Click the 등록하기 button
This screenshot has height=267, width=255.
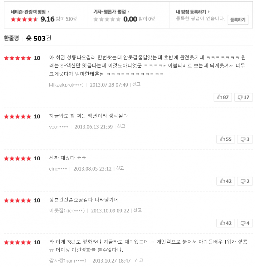point(238,19)
